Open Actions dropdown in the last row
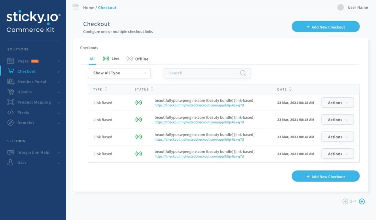376x220 pixels. tap(337, 154)
